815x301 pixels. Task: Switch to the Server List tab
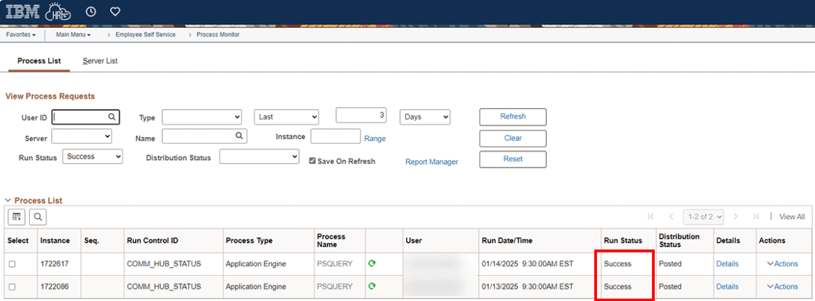coord(100,61)
